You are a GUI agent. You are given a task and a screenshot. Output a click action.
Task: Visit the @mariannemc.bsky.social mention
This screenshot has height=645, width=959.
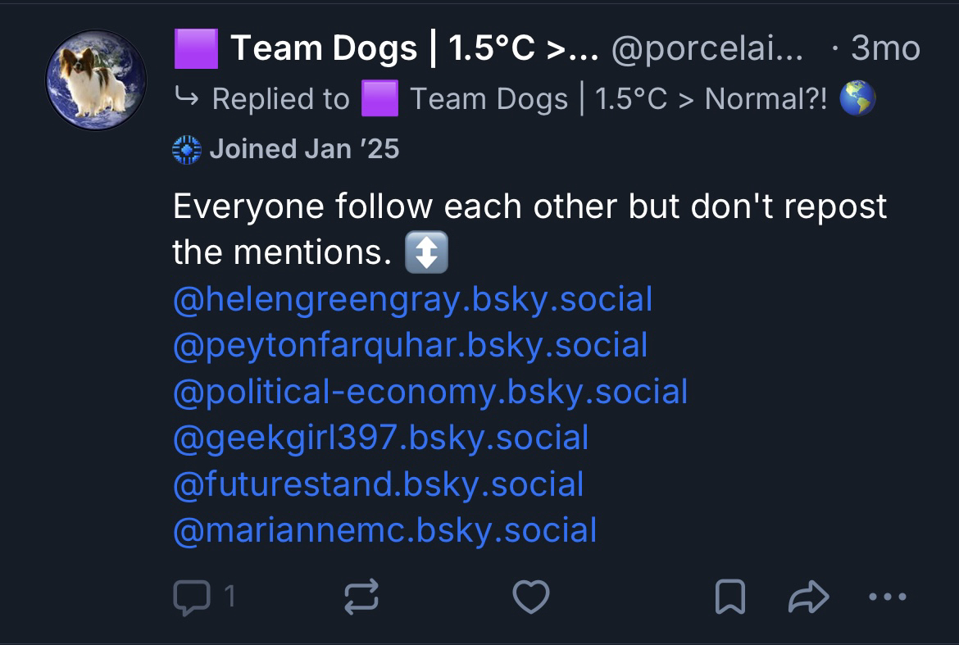pyautogui.click(x=384, y=530)
